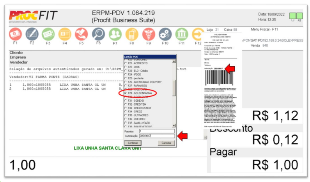310x182 pixels.
Task: Select the F35 - ULTRACRED option
Action: pyautogui.click(x=136, y=115)
